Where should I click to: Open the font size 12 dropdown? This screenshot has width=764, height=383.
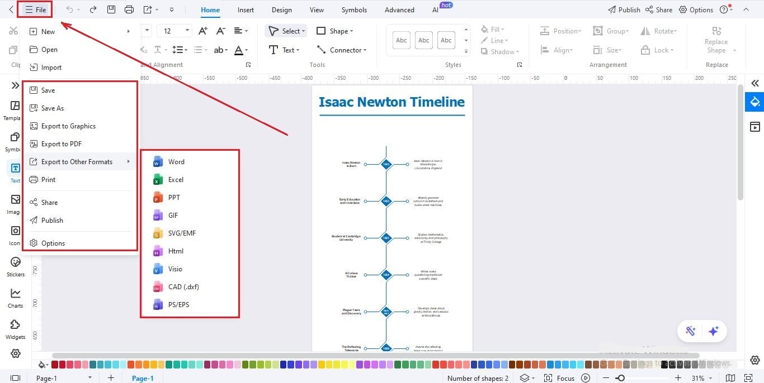(x=187, y=31)
